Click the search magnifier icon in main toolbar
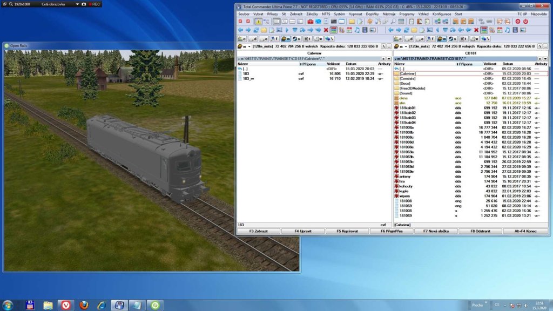This screenshot has width=553, height=311. click(394, 21)
